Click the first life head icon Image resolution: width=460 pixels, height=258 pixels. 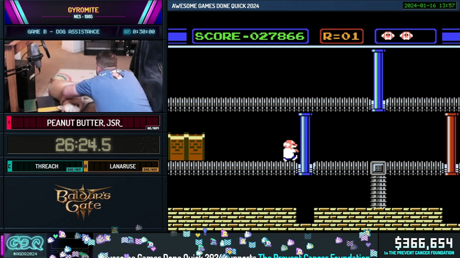click(388, 36)
